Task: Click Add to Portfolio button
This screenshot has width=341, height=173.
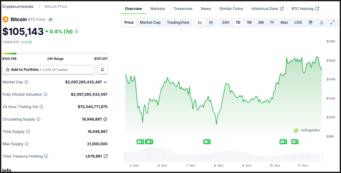Action: (48, 70)
